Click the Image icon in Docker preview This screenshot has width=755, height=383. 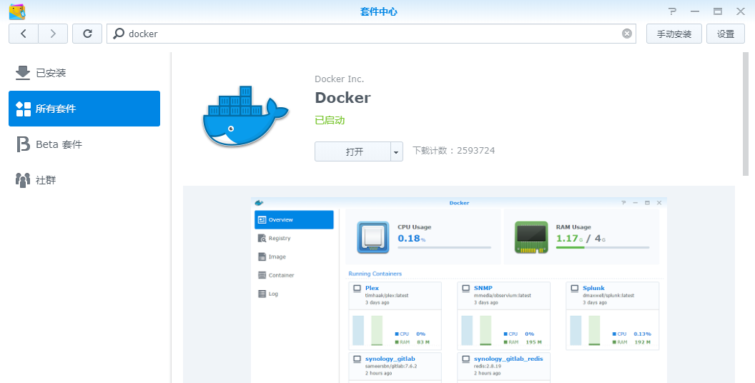(x=262, y=257)
